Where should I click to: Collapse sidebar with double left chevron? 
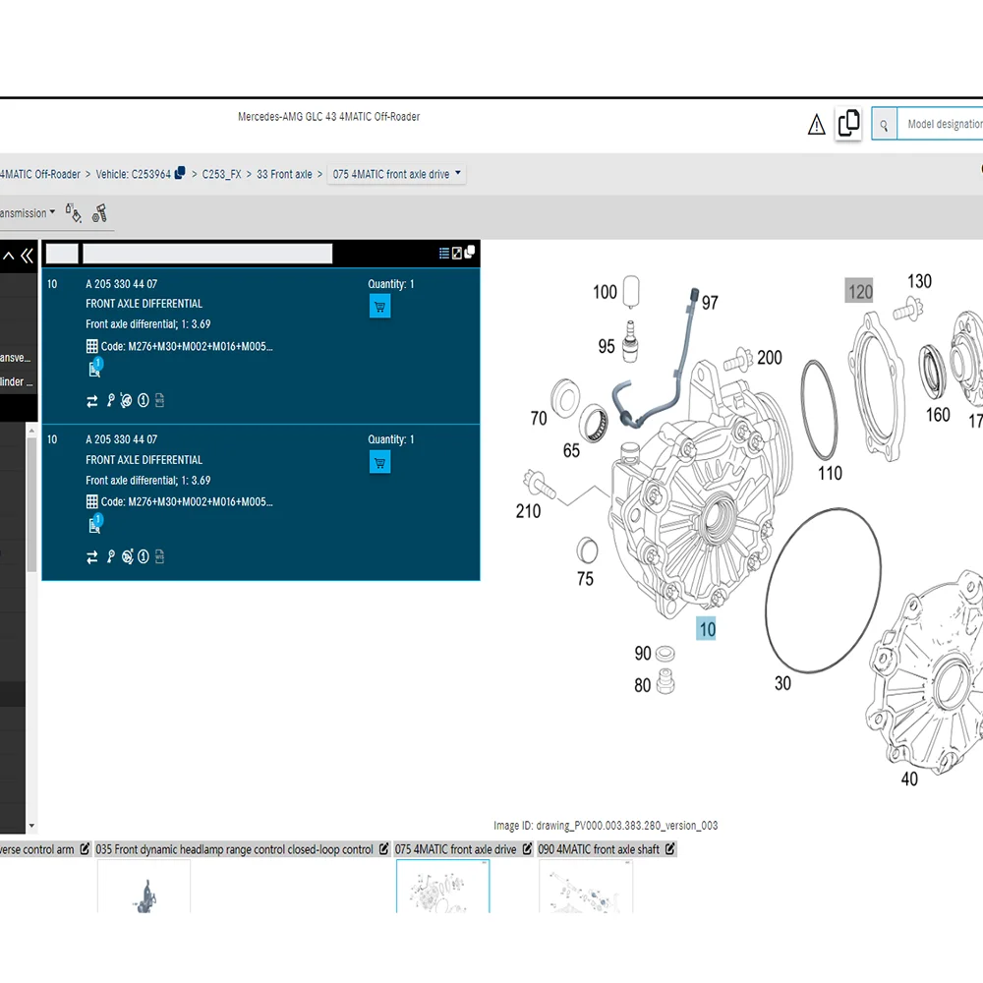[x=27, y=256]
